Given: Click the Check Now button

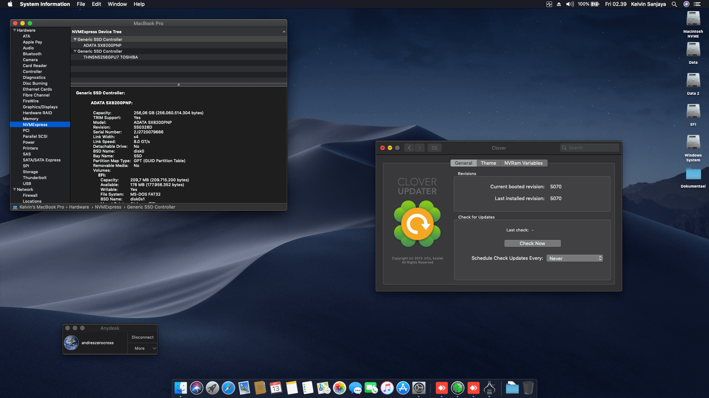Looking at the screenshot, I should [532, 243].
